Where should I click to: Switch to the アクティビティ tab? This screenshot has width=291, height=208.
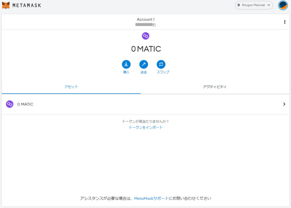215,87
